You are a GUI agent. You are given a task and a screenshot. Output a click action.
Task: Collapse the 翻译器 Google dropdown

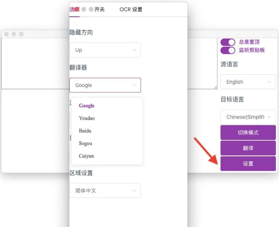coord(105,85)
